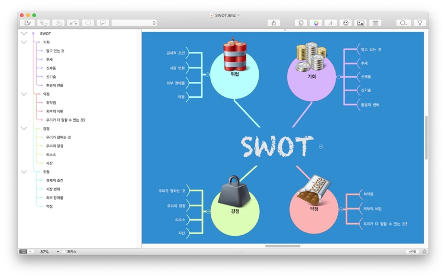
Task: Click the insert image toolbar icon
Action: point(360,23)
